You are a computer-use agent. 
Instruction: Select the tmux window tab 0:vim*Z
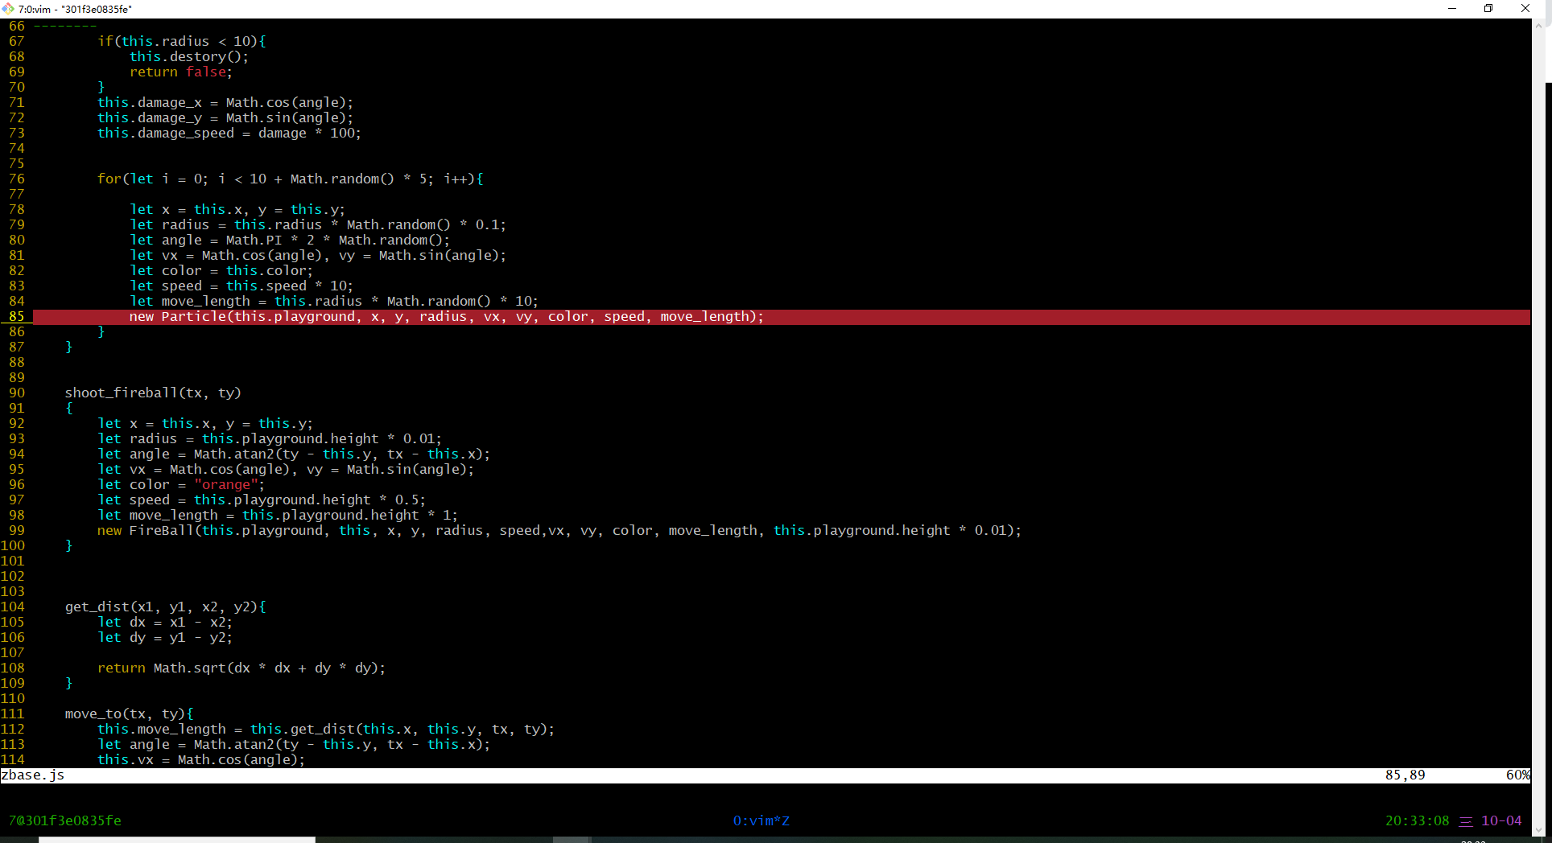click(x=761, y=820)
